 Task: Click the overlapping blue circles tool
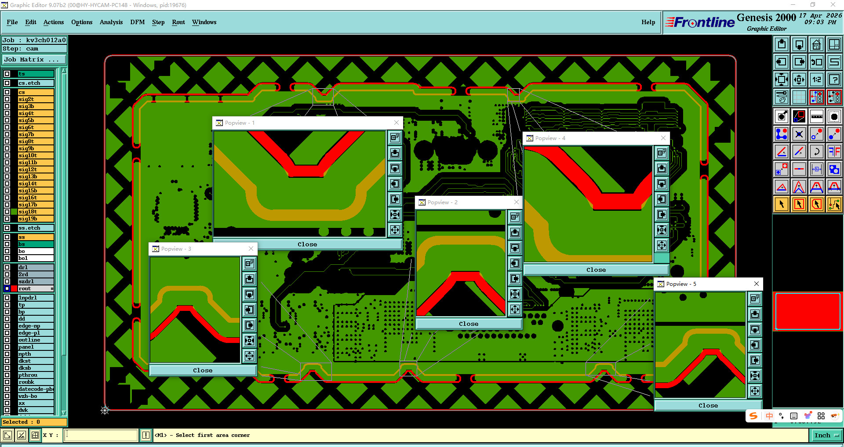[834, 169]
